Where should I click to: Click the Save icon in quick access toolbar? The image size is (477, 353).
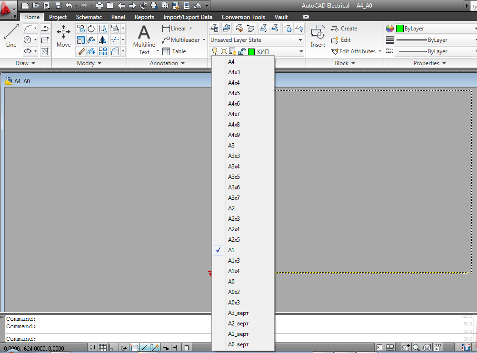click(x=58, y=6)
